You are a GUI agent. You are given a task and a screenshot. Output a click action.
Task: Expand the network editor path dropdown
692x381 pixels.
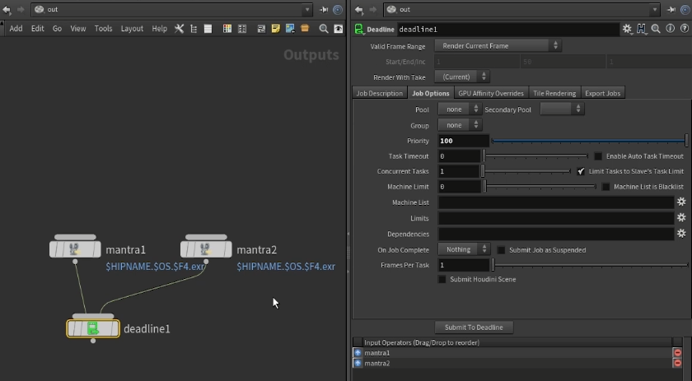tap(307, 9)
